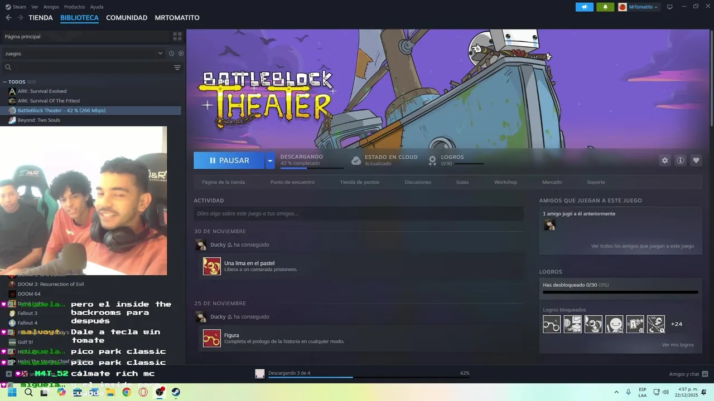Open the TIENDA tab

tap(41, 18)
